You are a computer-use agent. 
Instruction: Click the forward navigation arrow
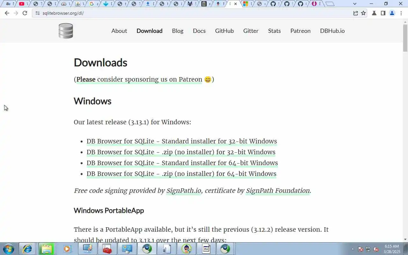(16, 13)
